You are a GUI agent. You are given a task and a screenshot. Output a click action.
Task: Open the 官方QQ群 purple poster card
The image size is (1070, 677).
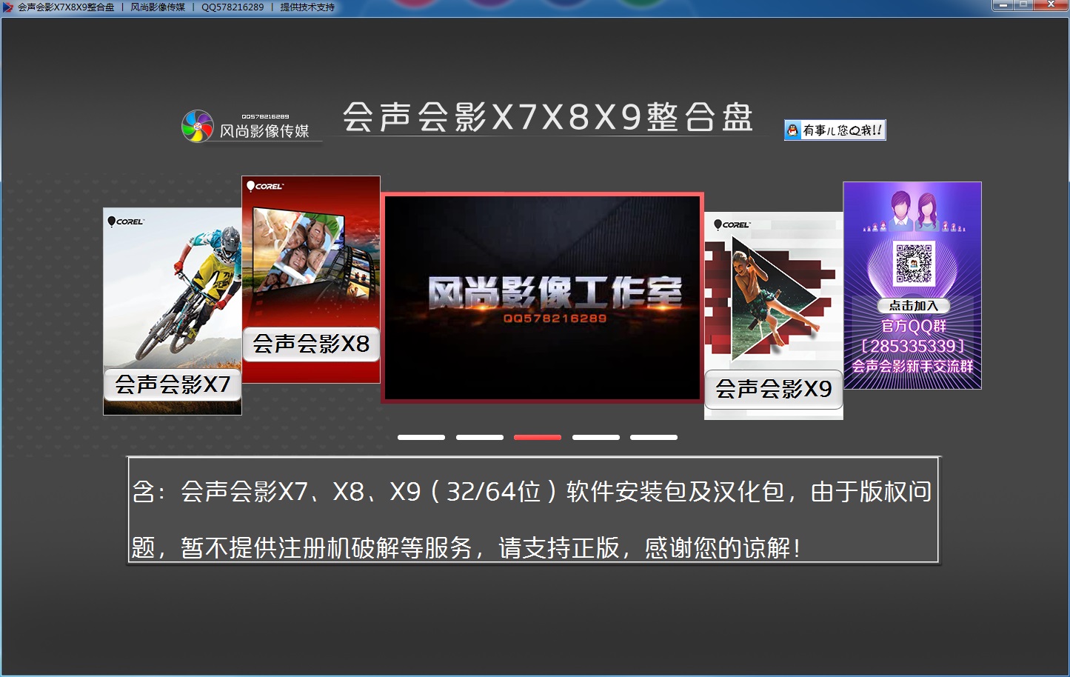click(912, 285)
